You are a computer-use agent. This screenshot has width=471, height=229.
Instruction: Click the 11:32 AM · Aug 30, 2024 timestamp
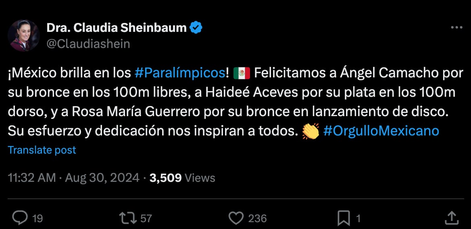[73, 178]
